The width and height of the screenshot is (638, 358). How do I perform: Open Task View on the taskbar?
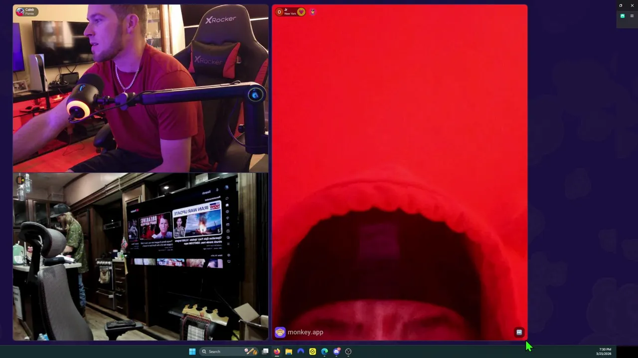[x=265, y=352]
